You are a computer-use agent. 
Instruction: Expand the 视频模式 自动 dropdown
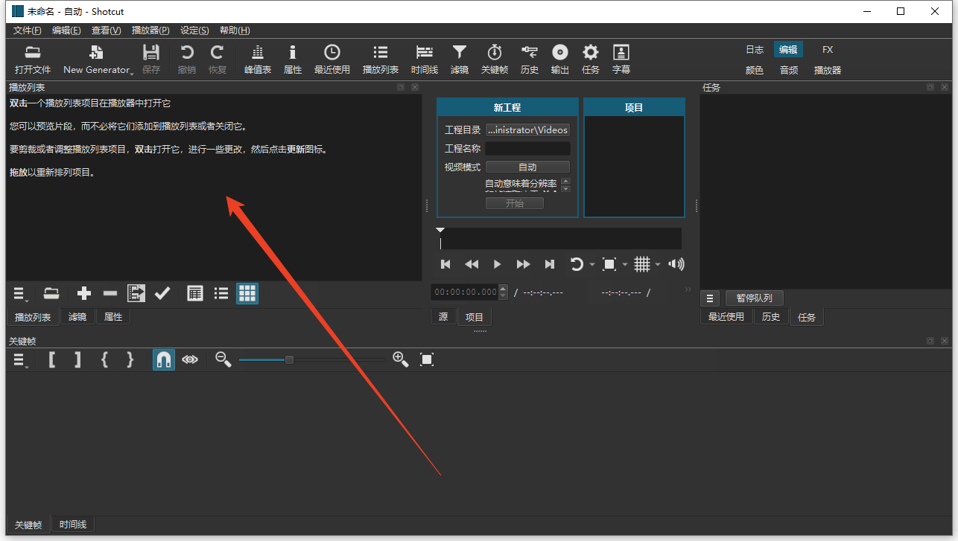pyautogui.click(x=527, y=167)
